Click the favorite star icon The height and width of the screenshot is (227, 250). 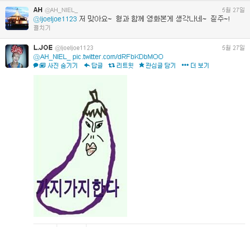142,65
